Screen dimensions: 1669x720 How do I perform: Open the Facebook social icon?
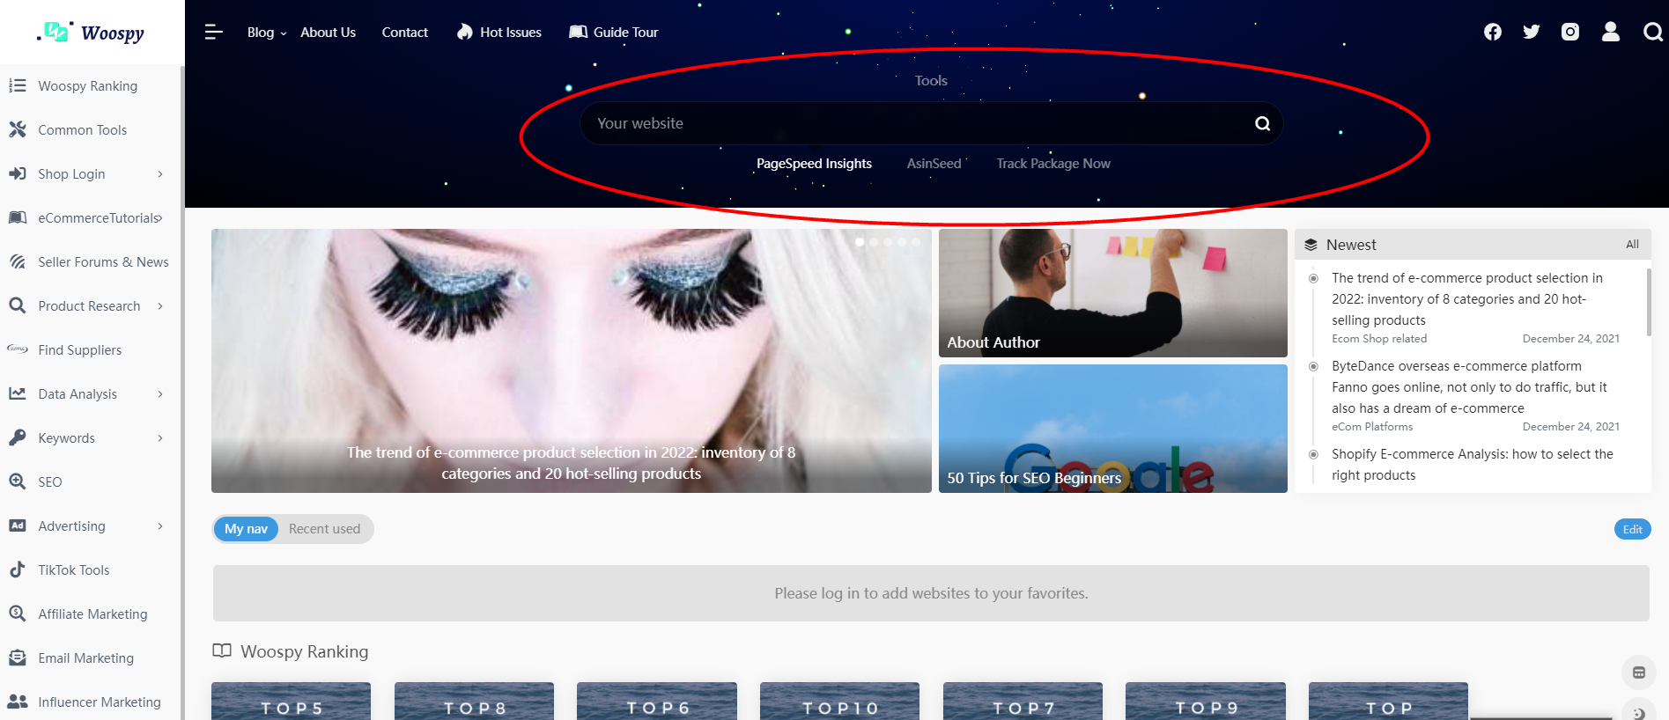pyautogui.click(x=1493, y=33)
